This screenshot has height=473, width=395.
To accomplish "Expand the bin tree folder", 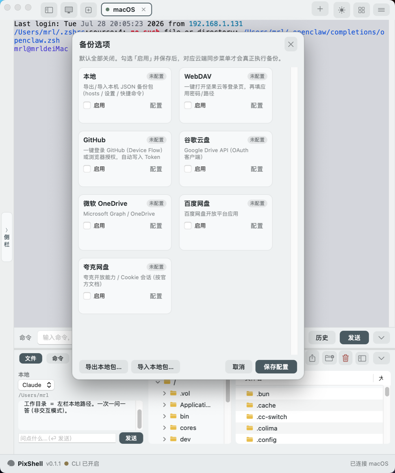I will tap(164, 416).
